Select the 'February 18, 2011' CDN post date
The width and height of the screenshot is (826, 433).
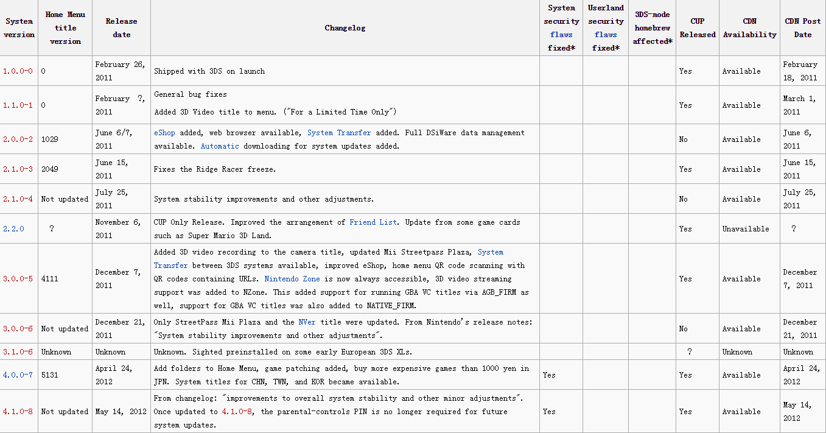(x=800, y=71)
